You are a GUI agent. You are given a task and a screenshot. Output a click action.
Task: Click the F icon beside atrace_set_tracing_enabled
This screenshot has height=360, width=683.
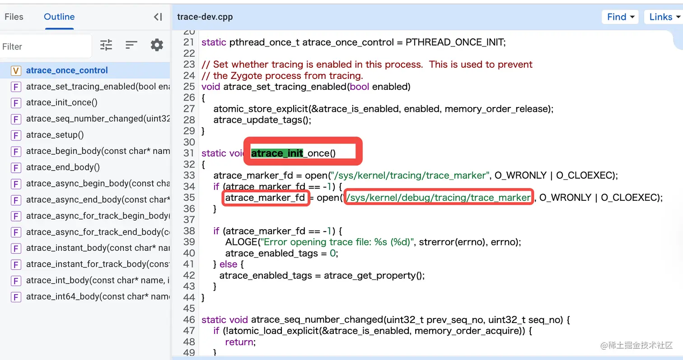16,87
